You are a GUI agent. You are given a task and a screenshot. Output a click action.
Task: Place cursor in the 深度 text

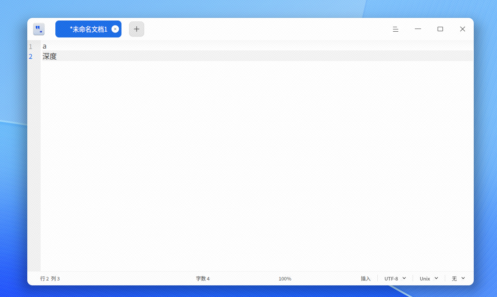(x=50, y=56)
